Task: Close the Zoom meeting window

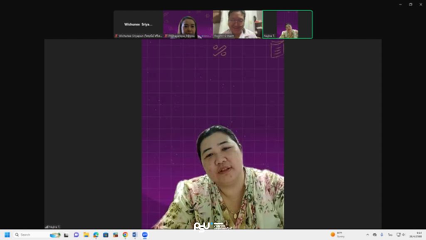Action: coord(421,4)
